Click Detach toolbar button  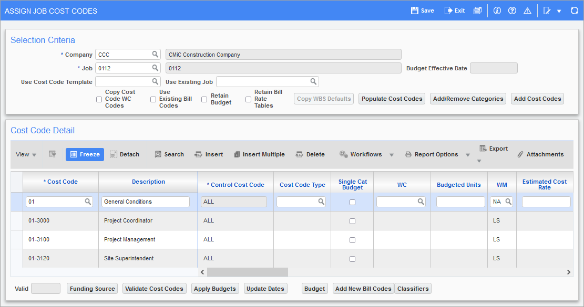tap(125, 154)
